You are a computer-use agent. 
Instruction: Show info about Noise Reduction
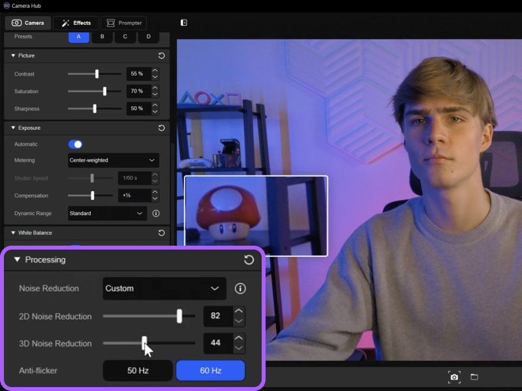[x=240, y=288]
